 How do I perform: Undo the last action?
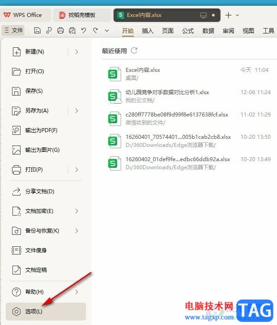click(84, 31)
